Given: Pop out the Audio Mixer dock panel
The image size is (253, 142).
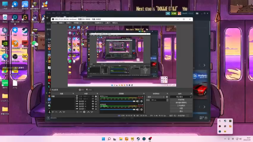Looking at the screenshot, I should (144, 93).
